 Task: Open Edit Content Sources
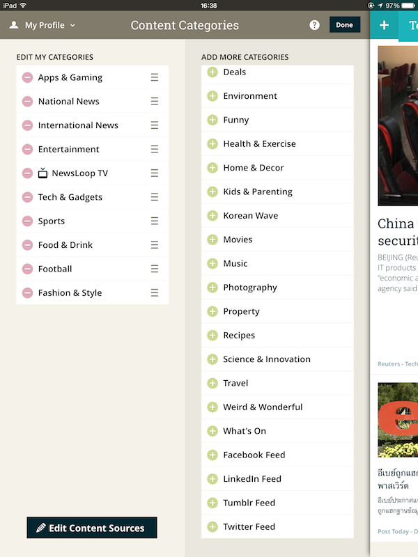pyautogui.click(x=92, y=528)
